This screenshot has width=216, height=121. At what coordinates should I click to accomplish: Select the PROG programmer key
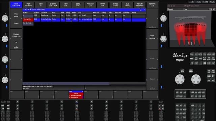click(192, 54)
